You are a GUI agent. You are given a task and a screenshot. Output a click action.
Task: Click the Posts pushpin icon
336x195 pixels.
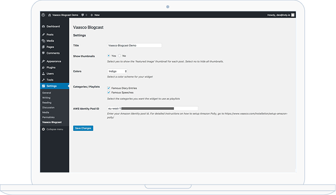point(44,35)
